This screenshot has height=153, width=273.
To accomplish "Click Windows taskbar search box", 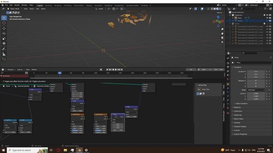I will coord(27,150).
